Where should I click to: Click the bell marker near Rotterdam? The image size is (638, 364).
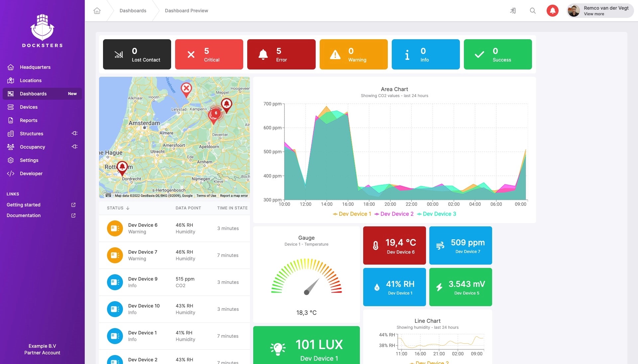tap(122, 167)
